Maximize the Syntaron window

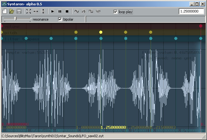click(x=197, y=4)
